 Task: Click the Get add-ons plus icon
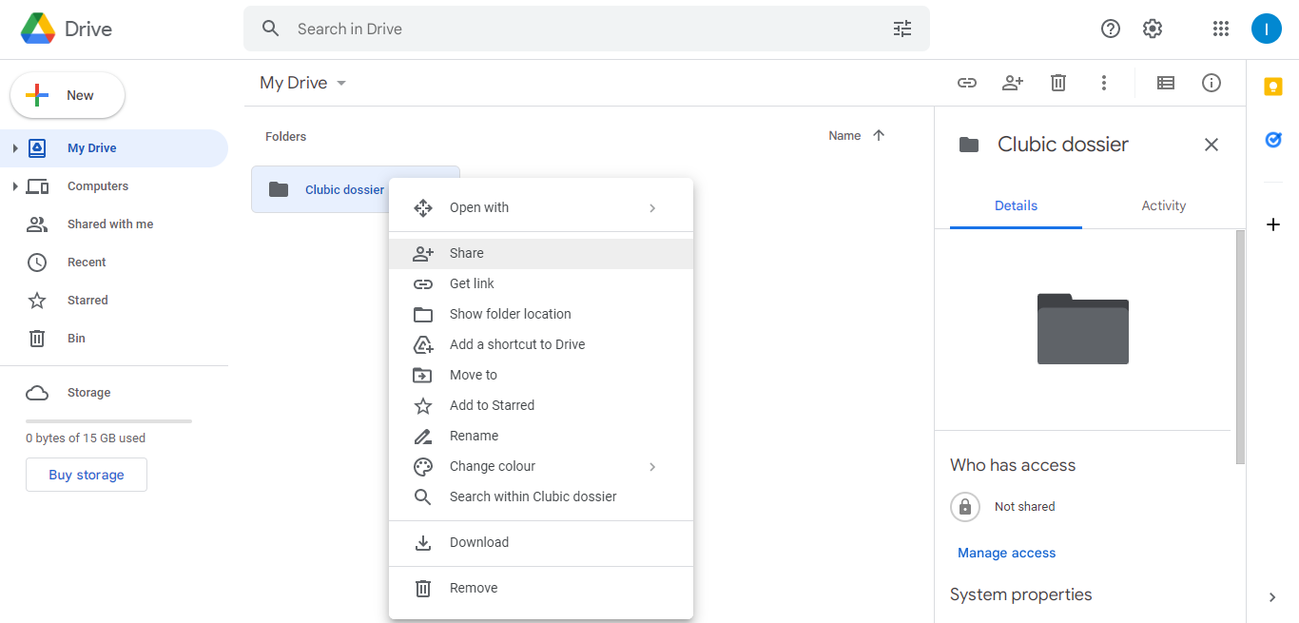tap(1273, 224)
